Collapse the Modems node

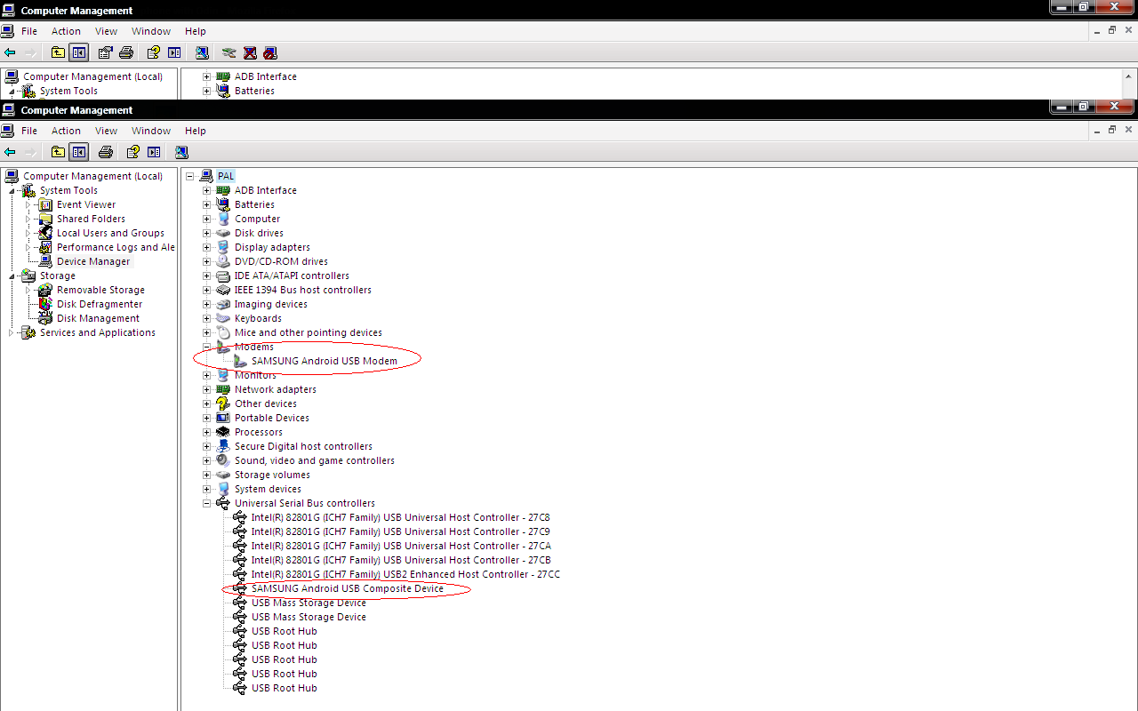(207, 347)
